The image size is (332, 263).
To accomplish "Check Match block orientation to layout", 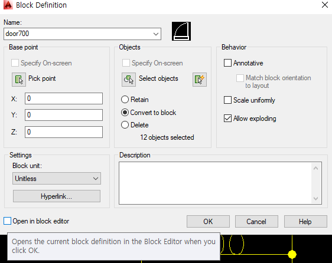I will [x=240, y=78].
